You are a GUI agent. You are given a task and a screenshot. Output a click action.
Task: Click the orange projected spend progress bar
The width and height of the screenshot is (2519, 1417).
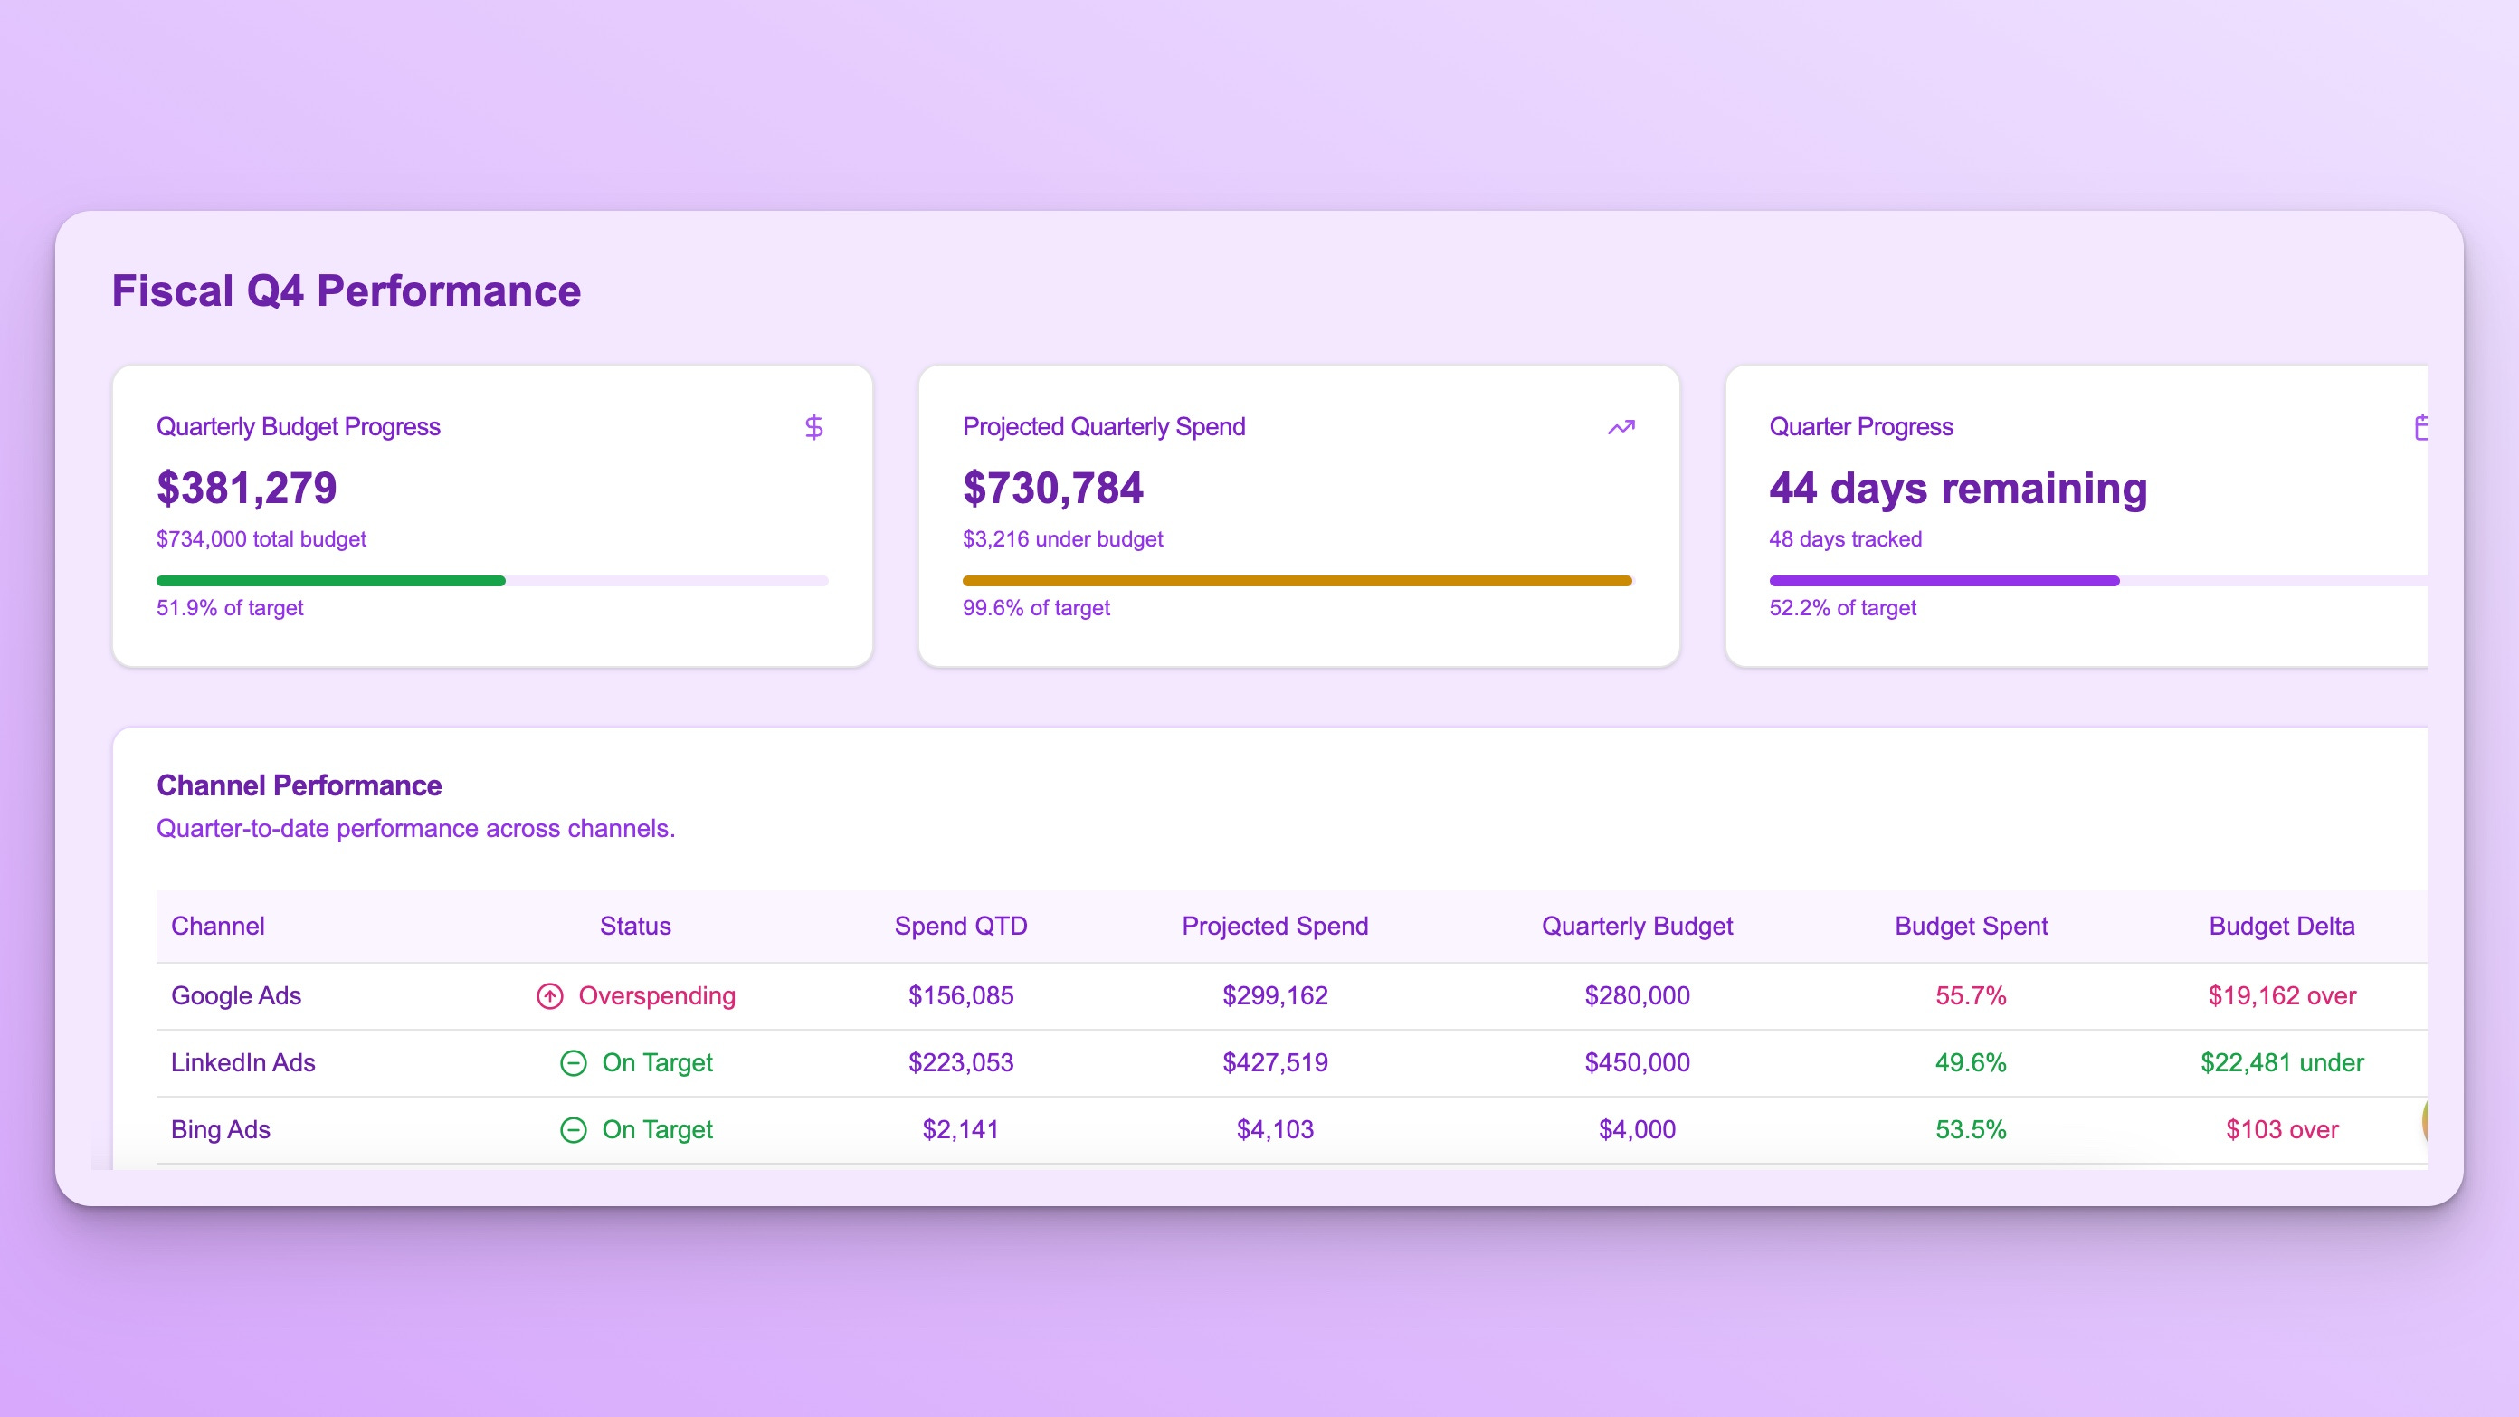click(1297, 581)
